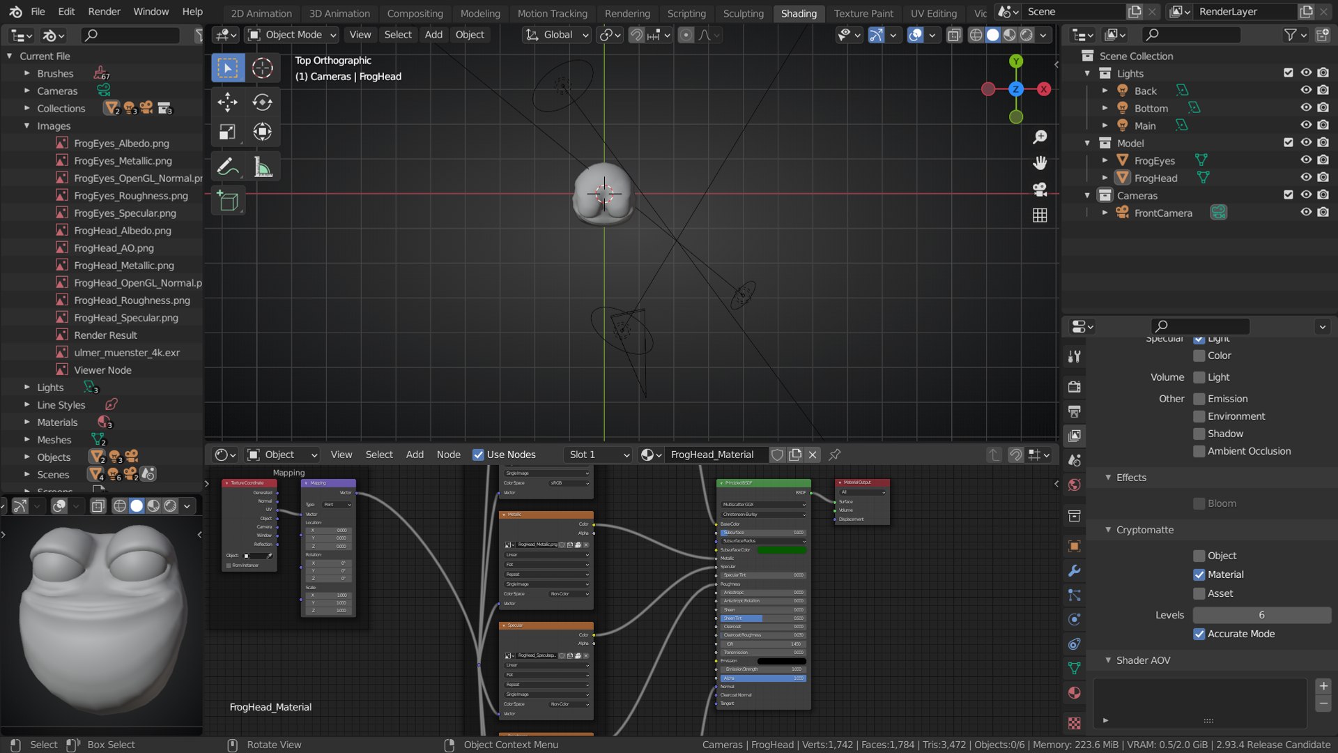Uncheck Accurate Mode in Cryptomatte

click(1199, 634)
